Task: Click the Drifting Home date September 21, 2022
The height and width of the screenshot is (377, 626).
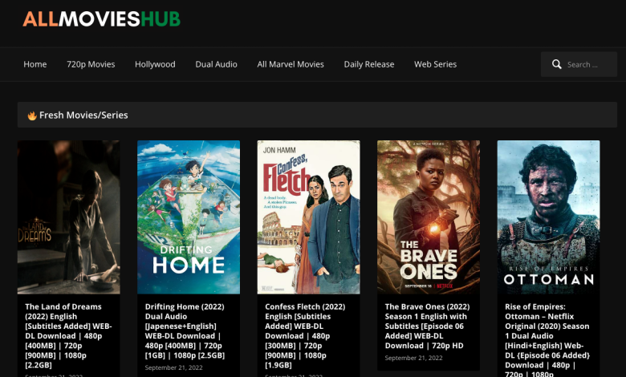Action: [173, 367]
